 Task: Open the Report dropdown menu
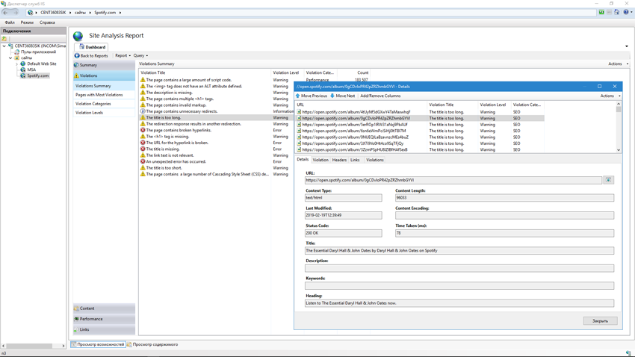(123, 56)
